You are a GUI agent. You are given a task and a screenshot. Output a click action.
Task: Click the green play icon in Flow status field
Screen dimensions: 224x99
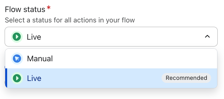point(17,37)
